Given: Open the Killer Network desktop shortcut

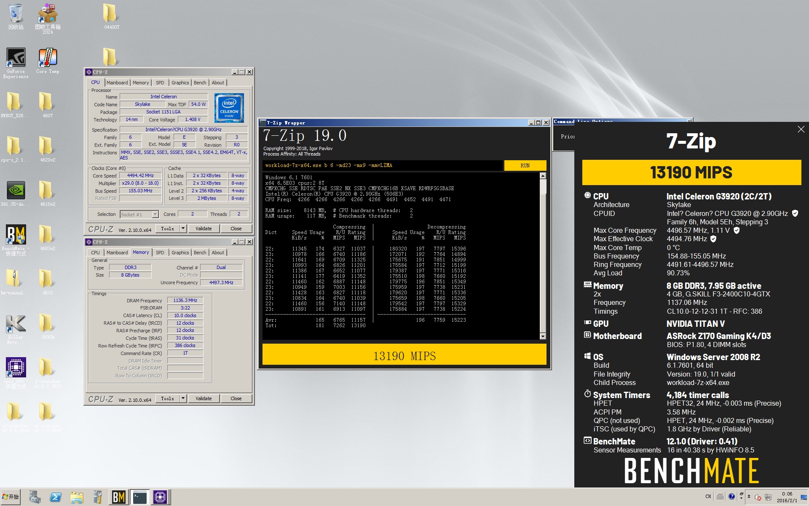Looking at the screenshot, I should coord(16,328).
